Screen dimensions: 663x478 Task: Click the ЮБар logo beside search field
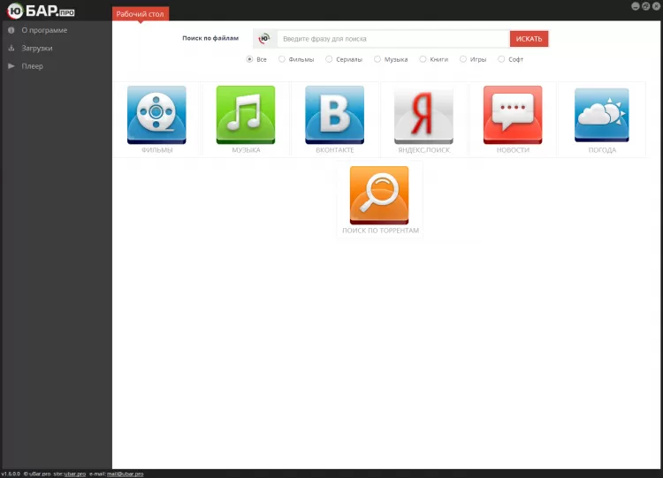tap(264, 39)
